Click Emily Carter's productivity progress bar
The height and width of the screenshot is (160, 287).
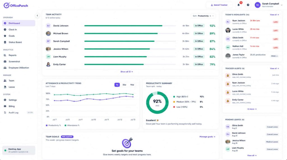tap(130, 64)
